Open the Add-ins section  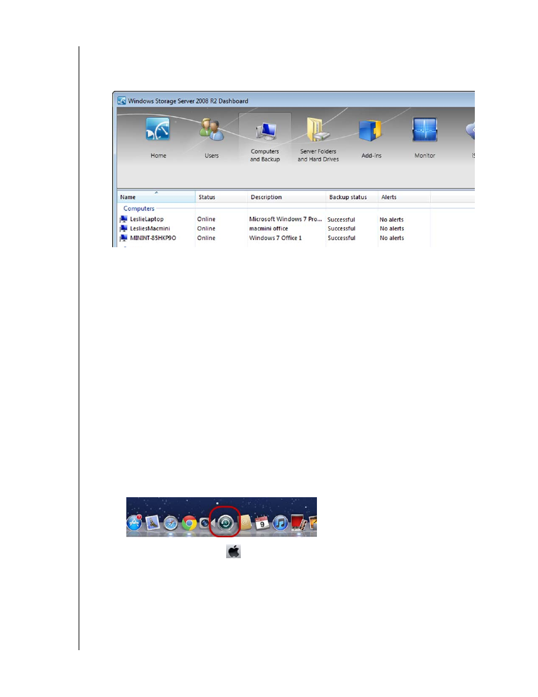click(371, 138)
